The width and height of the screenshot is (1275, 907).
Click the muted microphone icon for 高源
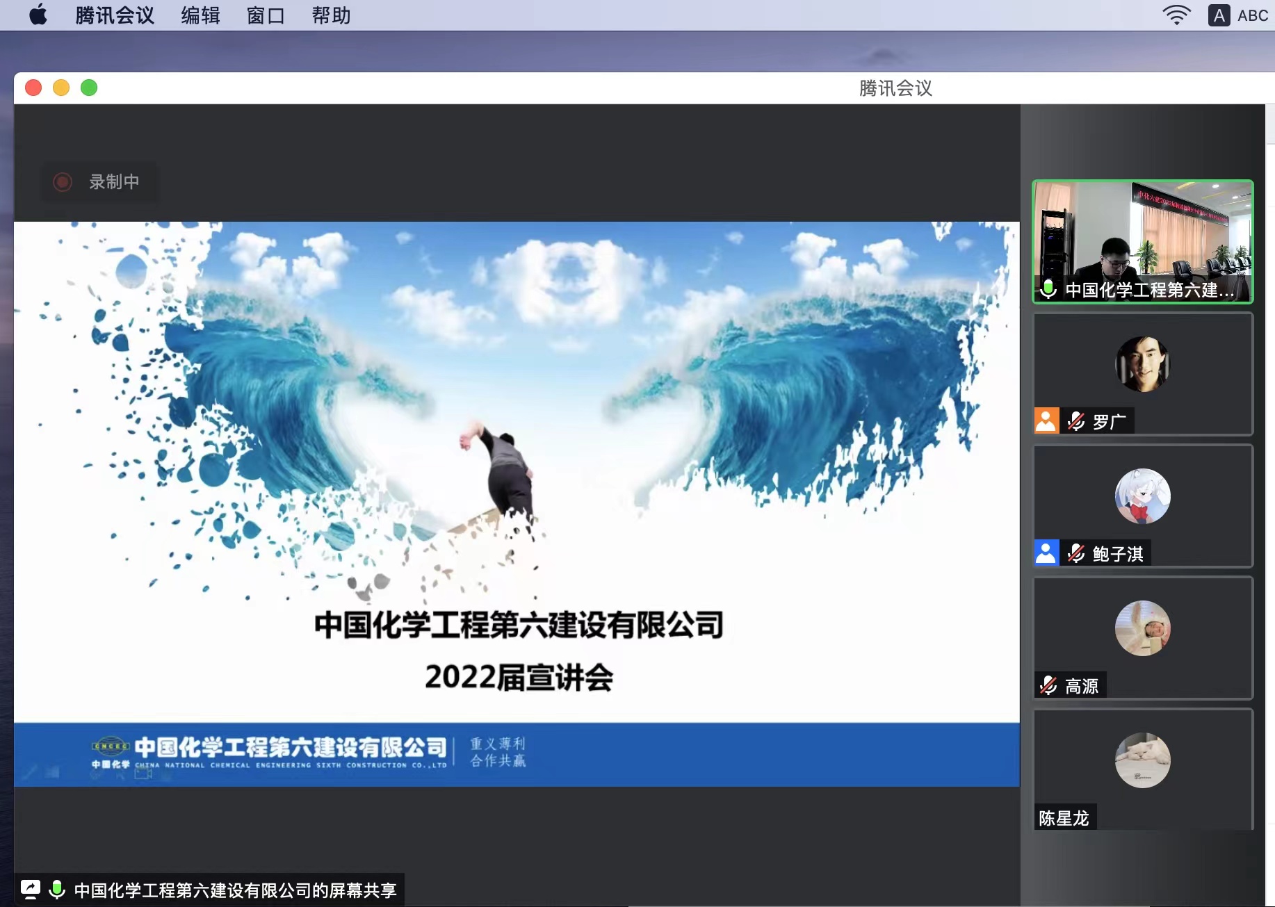1048,685
